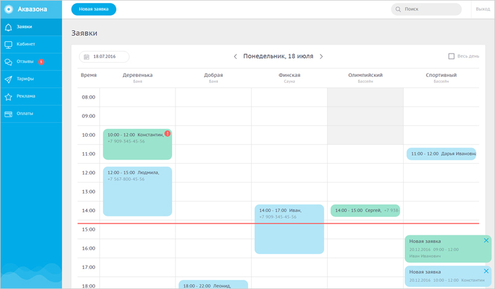Image resolution: width=495 pixels, height=289 pixels.
Task: Click the Аквазона logo icon
Action: 8,9
